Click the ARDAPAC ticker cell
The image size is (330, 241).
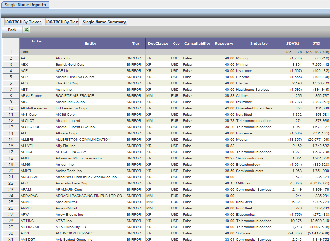coord(37,196)
